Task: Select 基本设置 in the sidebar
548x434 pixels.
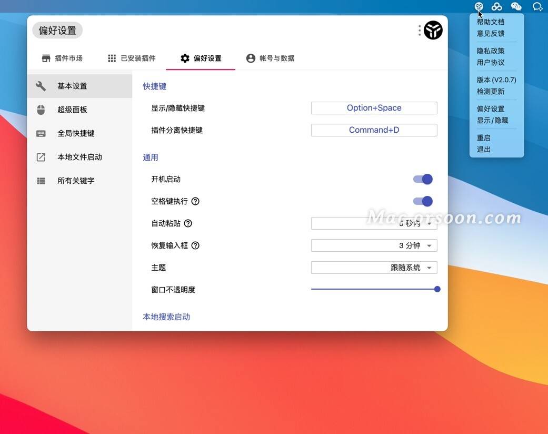Action: (79, 86)
